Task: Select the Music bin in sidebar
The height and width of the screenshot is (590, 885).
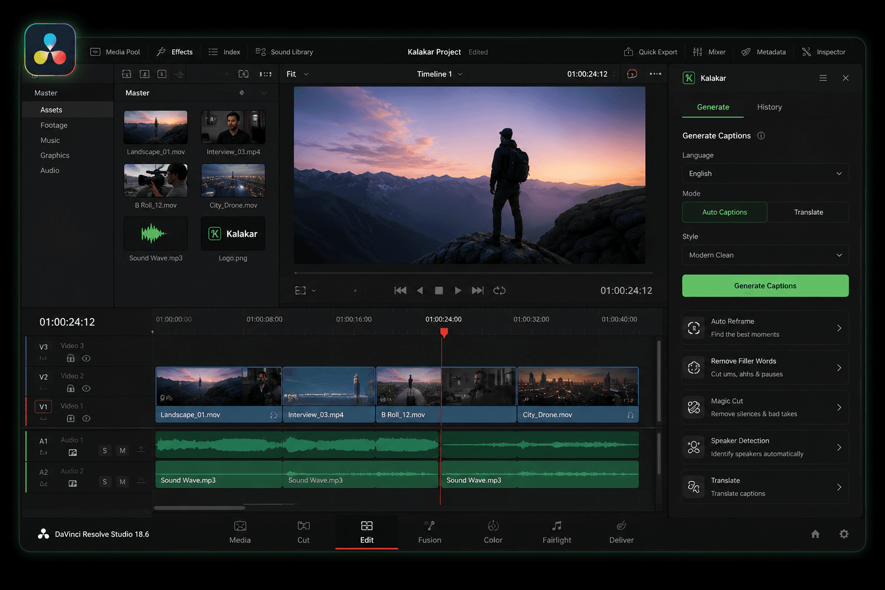Action: (50, 140)
